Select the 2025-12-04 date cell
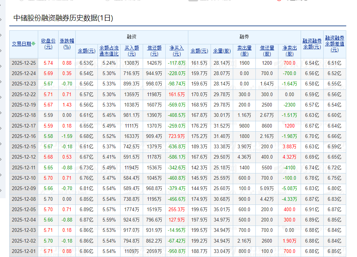Screen dimensions: 357x257 24,220
